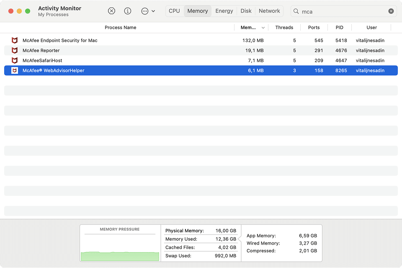402x268 pixels.
Task: Click the McAfee WebAdvisorHelper row icon
Action: click(x=15, y=70)
